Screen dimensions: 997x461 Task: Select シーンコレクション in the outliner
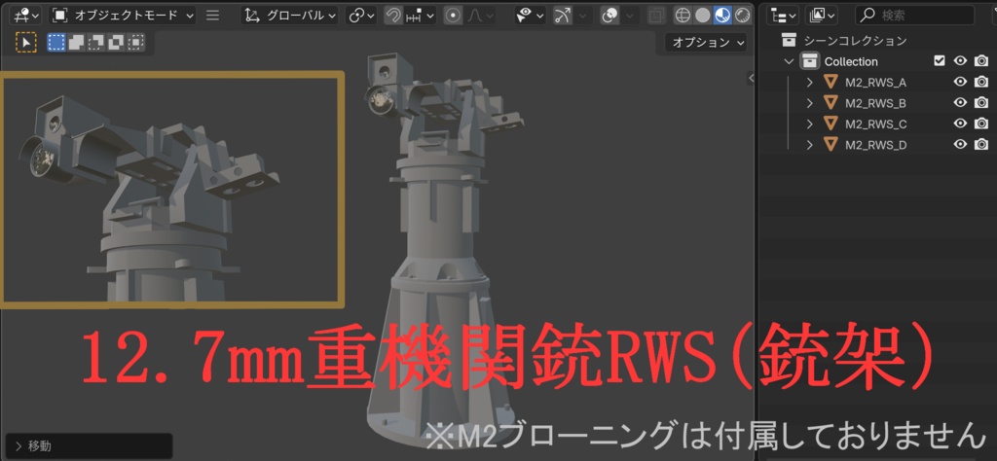pyautogui.click(x=855, y=41)
